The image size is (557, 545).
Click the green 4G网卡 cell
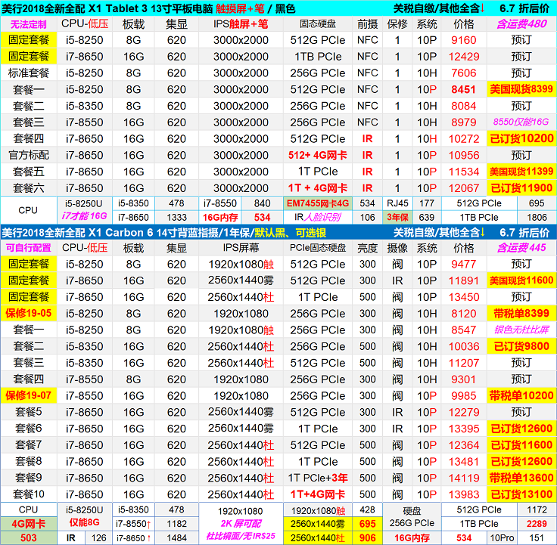click(x=29, y=524)
